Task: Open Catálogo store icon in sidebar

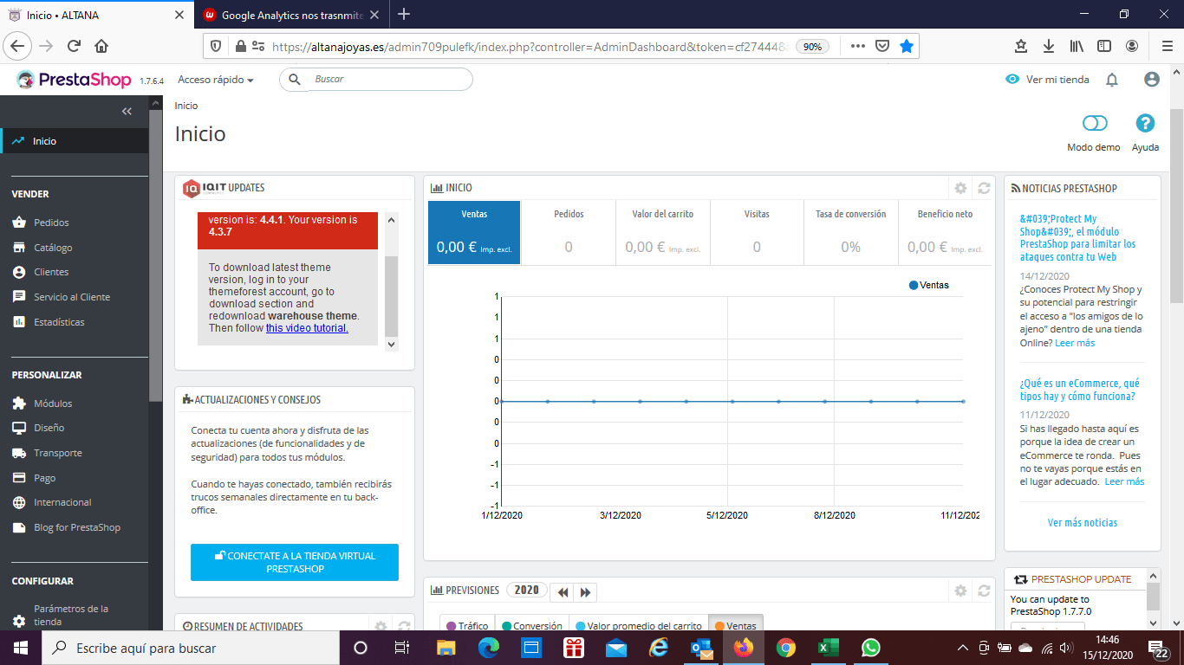Action: 19,248
